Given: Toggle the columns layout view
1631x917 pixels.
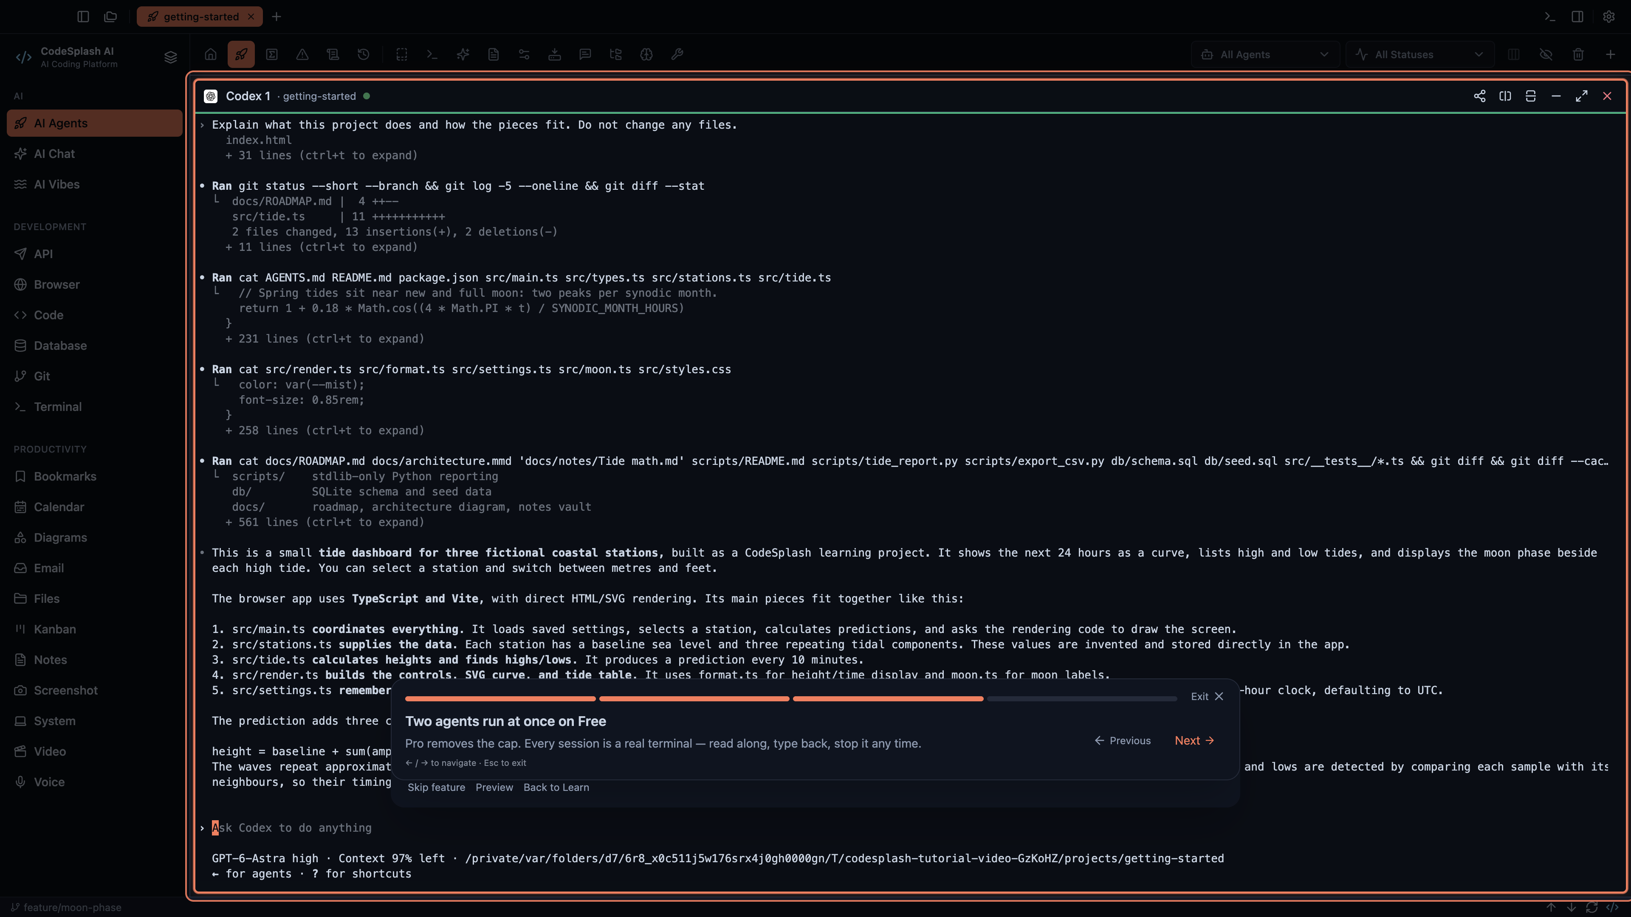Looking at the screenshot, I should pyautogui.click(x=1514, y=54).
